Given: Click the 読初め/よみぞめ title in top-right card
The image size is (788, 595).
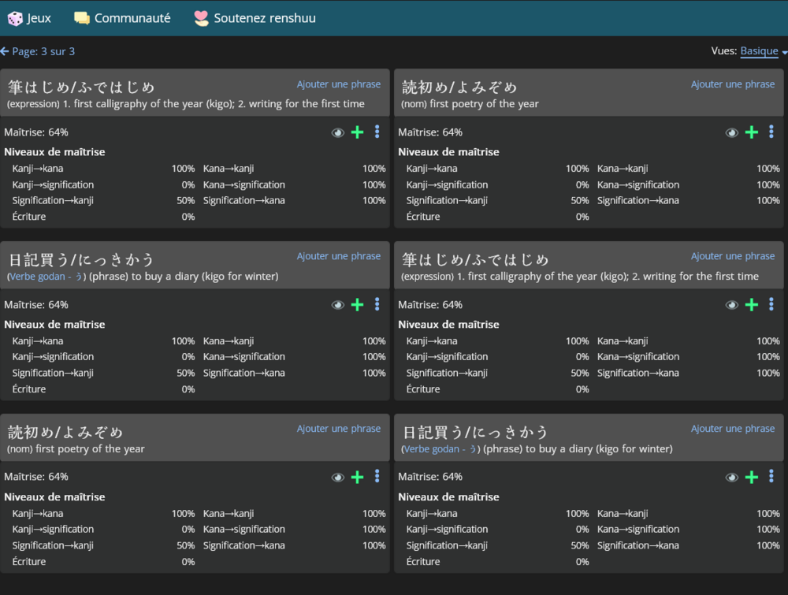Looking at the screenshot, I should 459,87.
